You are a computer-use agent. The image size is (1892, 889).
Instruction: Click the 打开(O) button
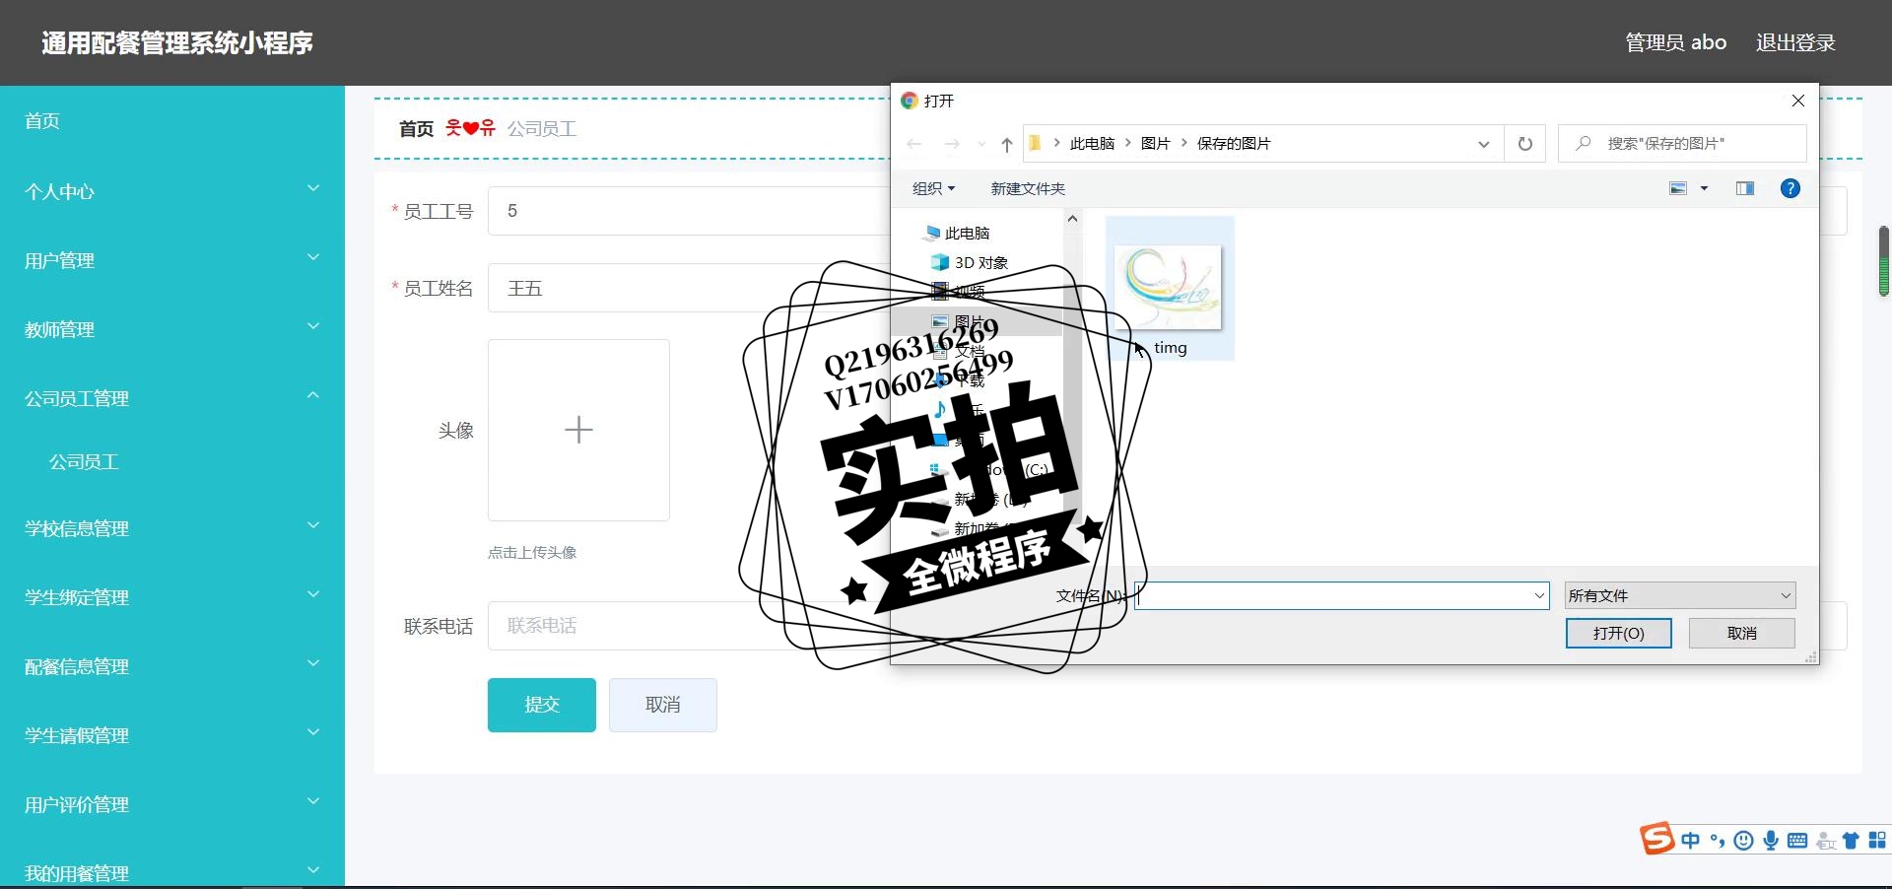coord(1619,633)
